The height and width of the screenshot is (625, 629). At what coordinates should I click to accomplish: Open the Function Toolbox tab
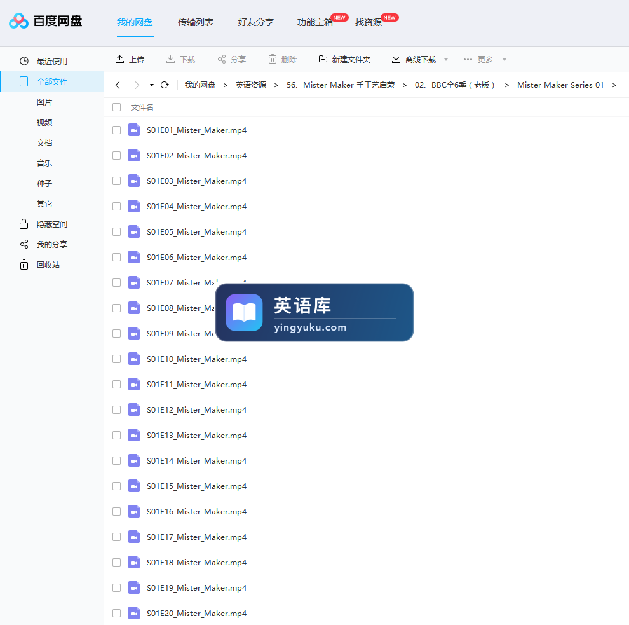(315, 22)
